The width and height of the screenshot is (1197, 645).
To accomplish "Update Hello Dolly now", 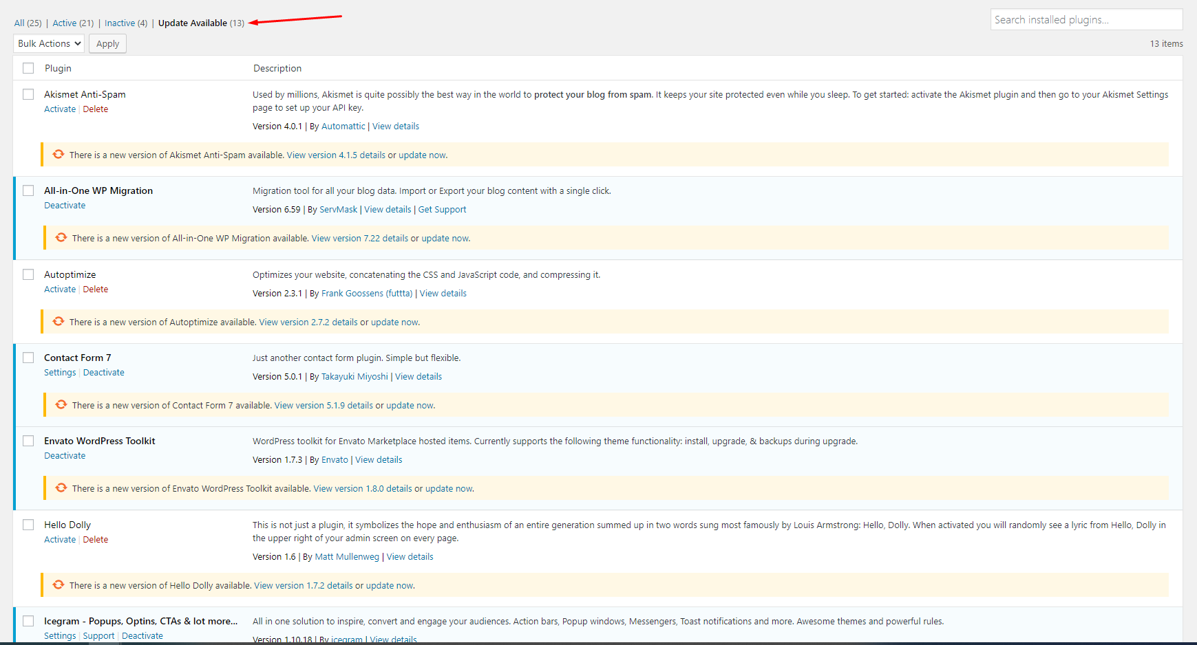I will point(390,586).
